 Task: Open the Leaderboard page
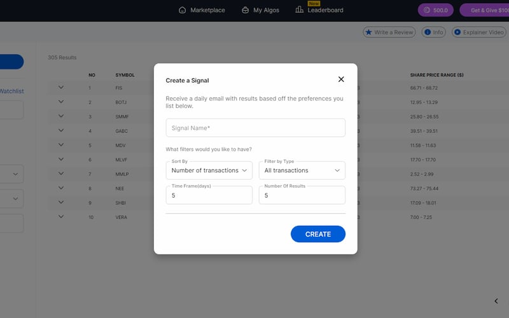click(319, 10)
